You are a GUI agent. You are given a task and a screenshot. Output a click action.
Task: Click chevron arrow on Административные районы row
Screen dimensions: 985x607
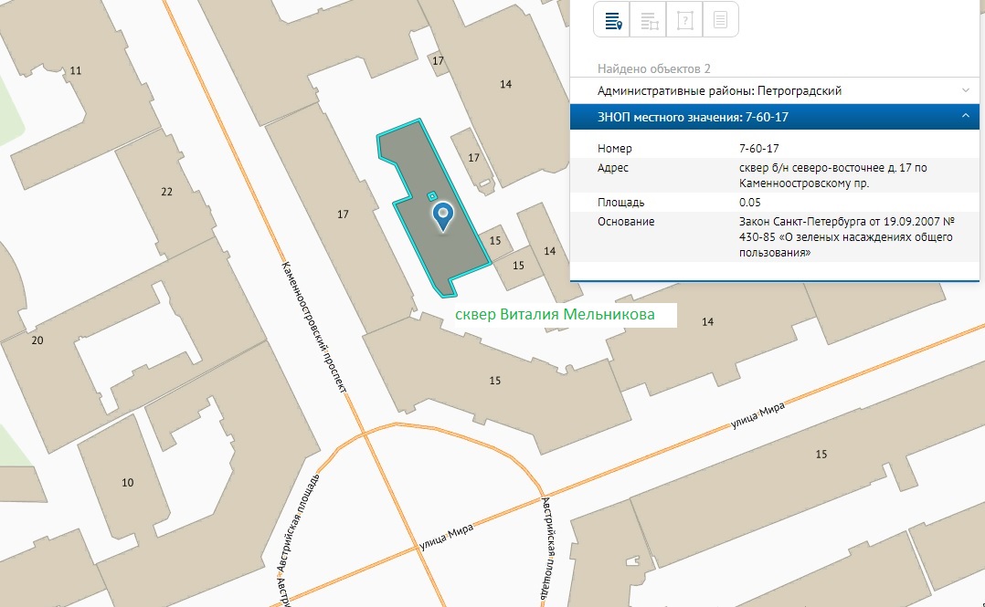[x=965, y=91]
